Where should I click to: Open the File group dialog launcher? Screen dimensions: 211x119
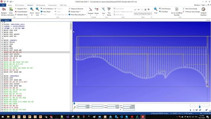[28, 17]
